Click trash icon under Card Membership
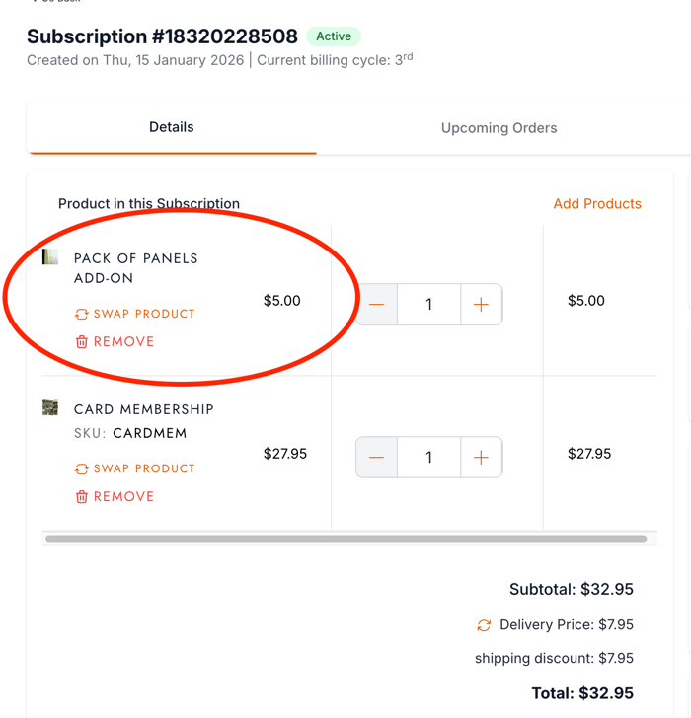691x718 pixels. 82,496
